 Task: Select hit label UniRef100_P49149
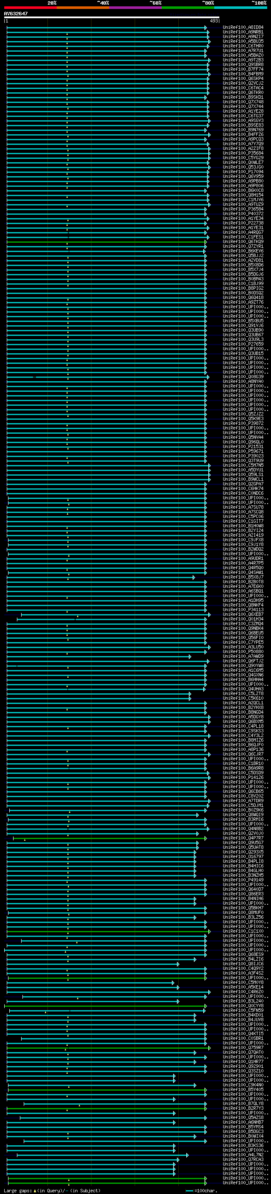click(243, 880)
